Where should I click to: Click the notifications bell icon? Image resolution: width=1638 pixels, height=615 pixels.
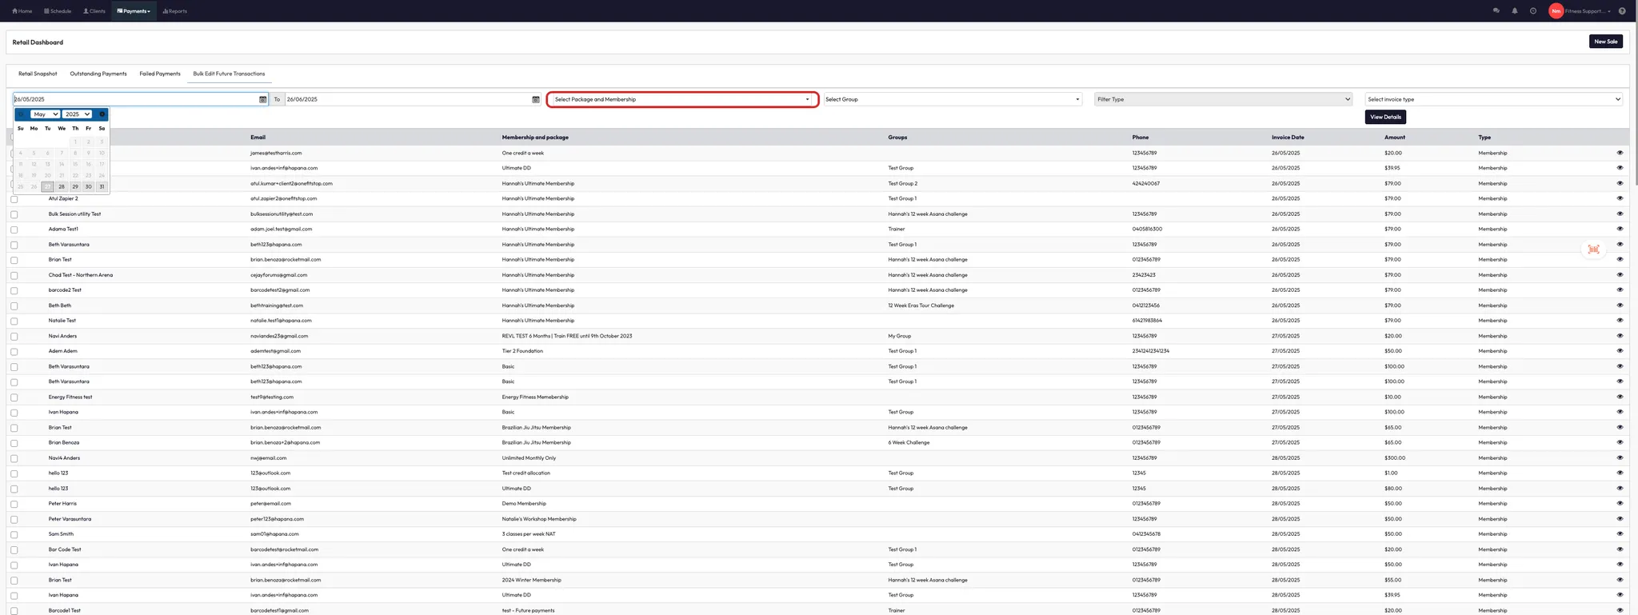click(x=1514, y=11)
